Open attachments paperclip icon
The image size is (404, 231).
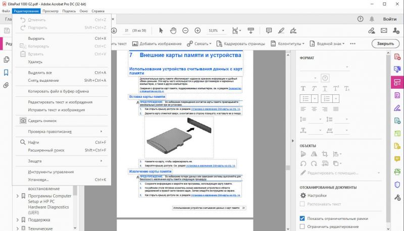[6, 85]
